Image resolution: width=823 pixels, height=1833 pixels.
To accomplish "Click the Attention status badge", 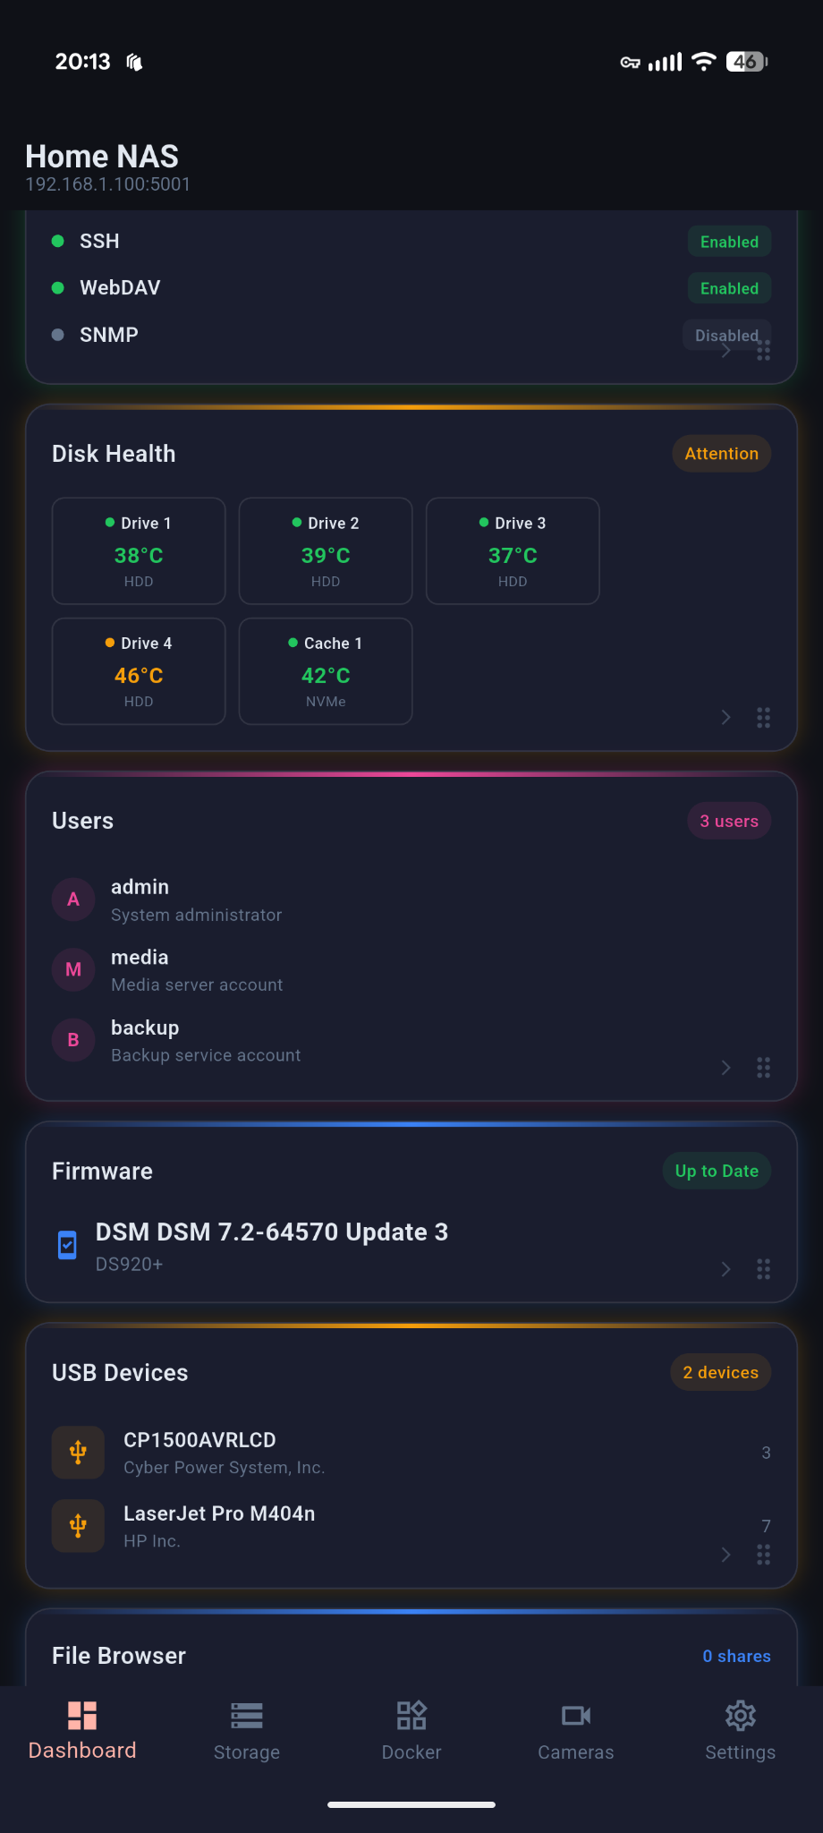I will tap(720, 453).
